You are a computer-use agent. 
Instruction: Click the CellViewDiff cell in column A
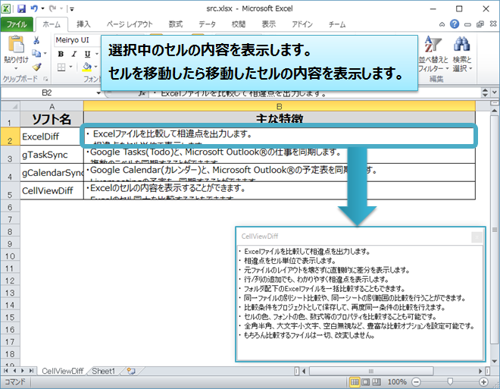click(52, 191)
